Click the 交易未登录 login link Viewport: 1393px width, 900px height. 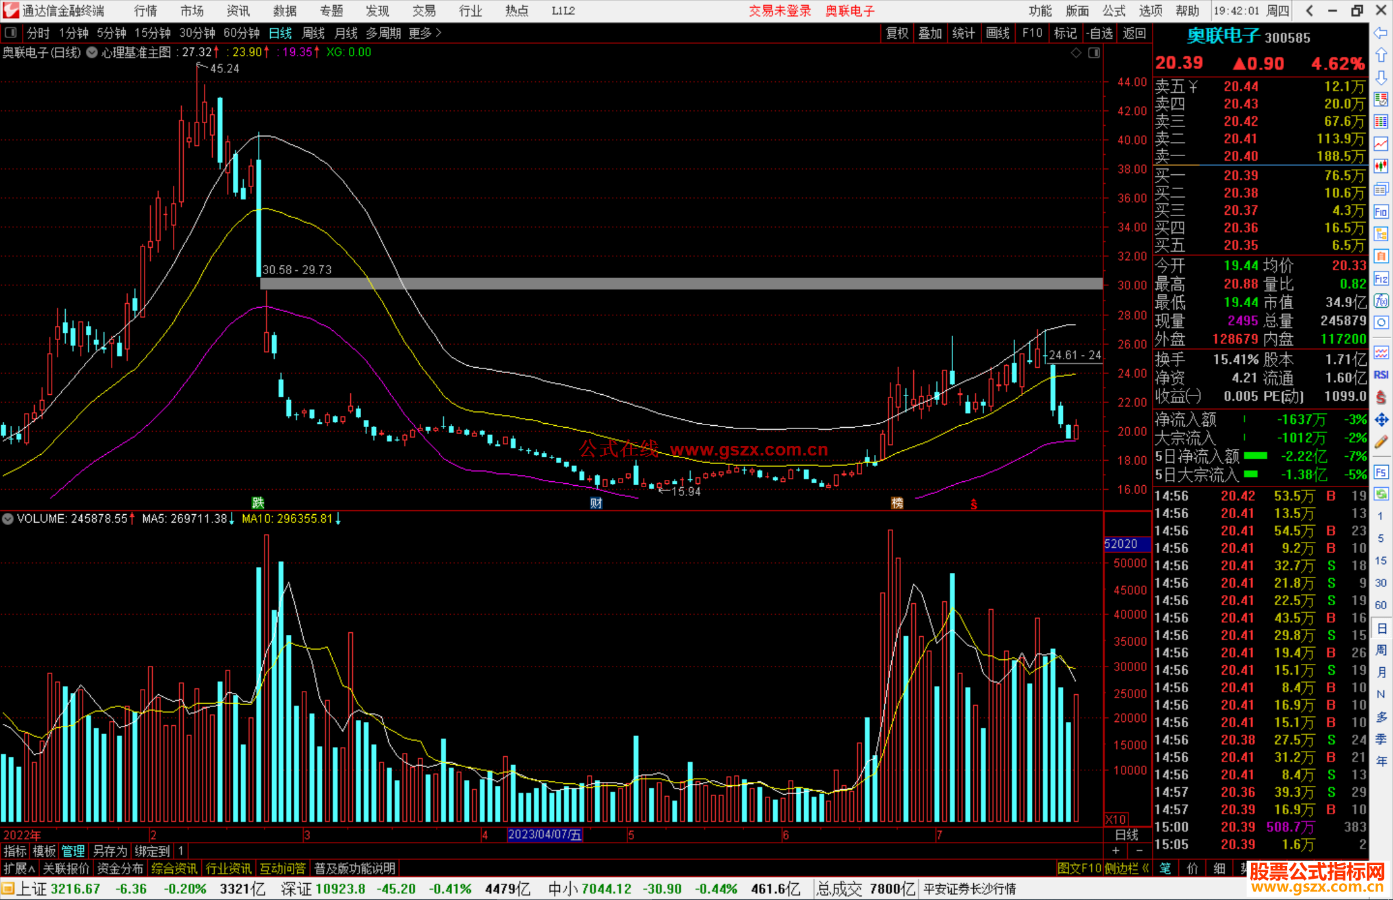pyautogui.click(x=780, y=11)
